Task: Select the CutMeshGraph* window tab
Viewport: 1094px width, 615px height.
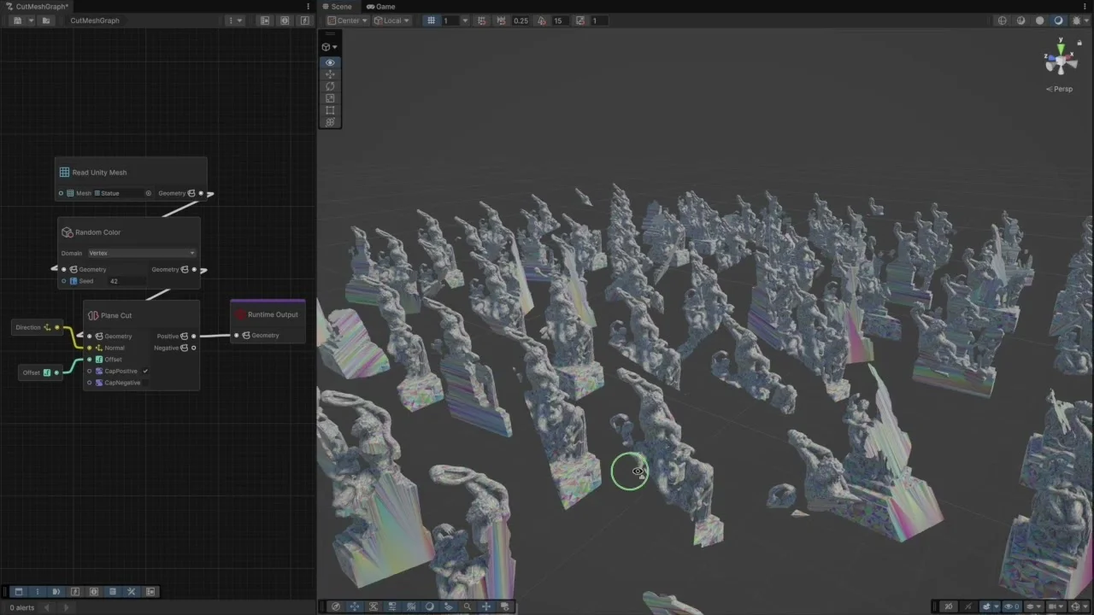Action: pyautogui.click(x=37, y=6)
